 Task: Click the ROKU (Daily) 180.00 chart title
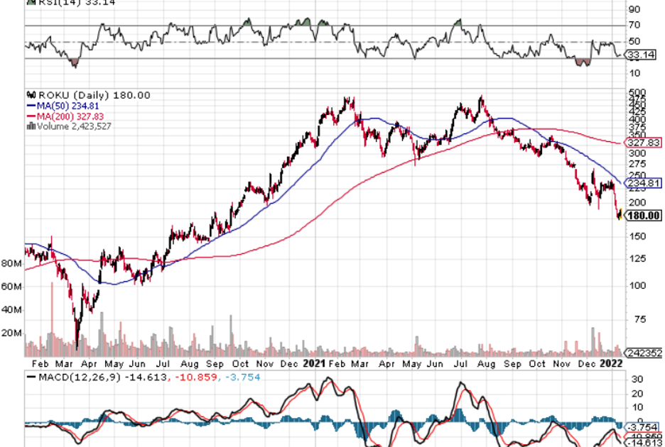coord(92,95)
